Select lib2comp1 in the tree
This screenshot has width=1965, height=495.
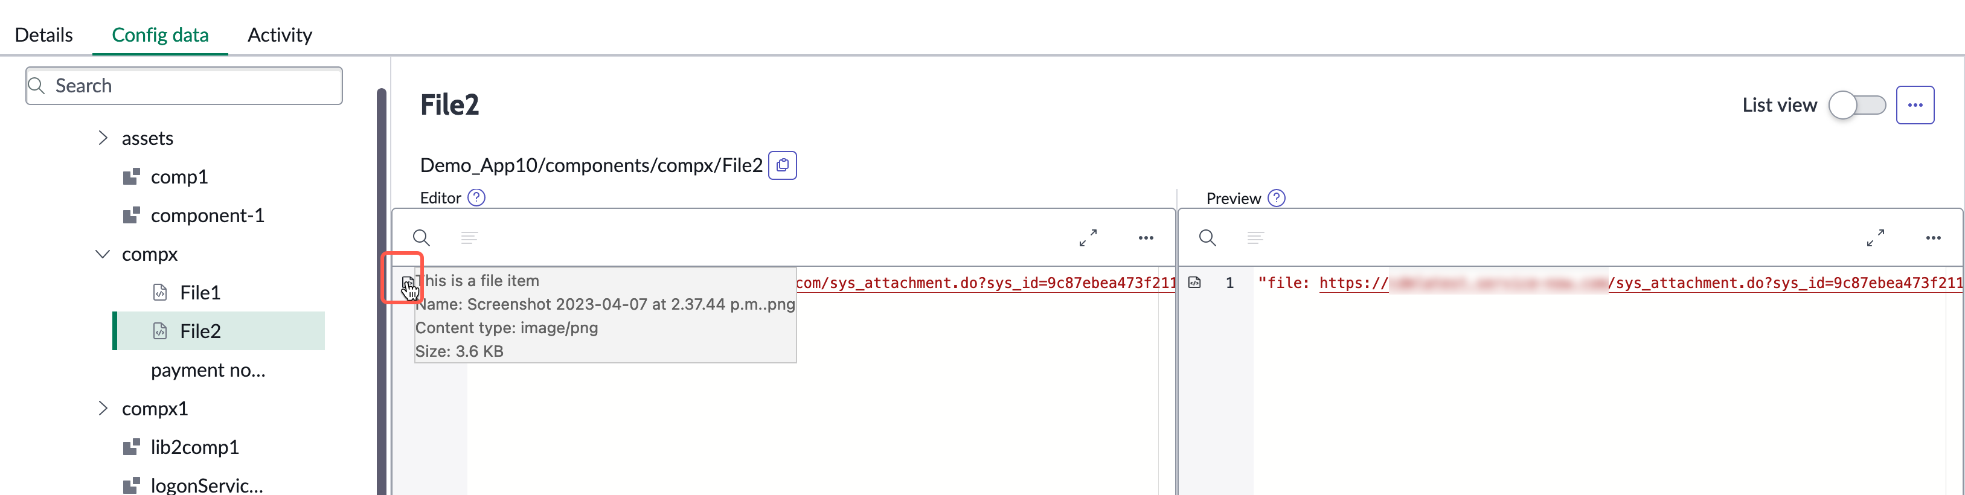pos(194,447)
